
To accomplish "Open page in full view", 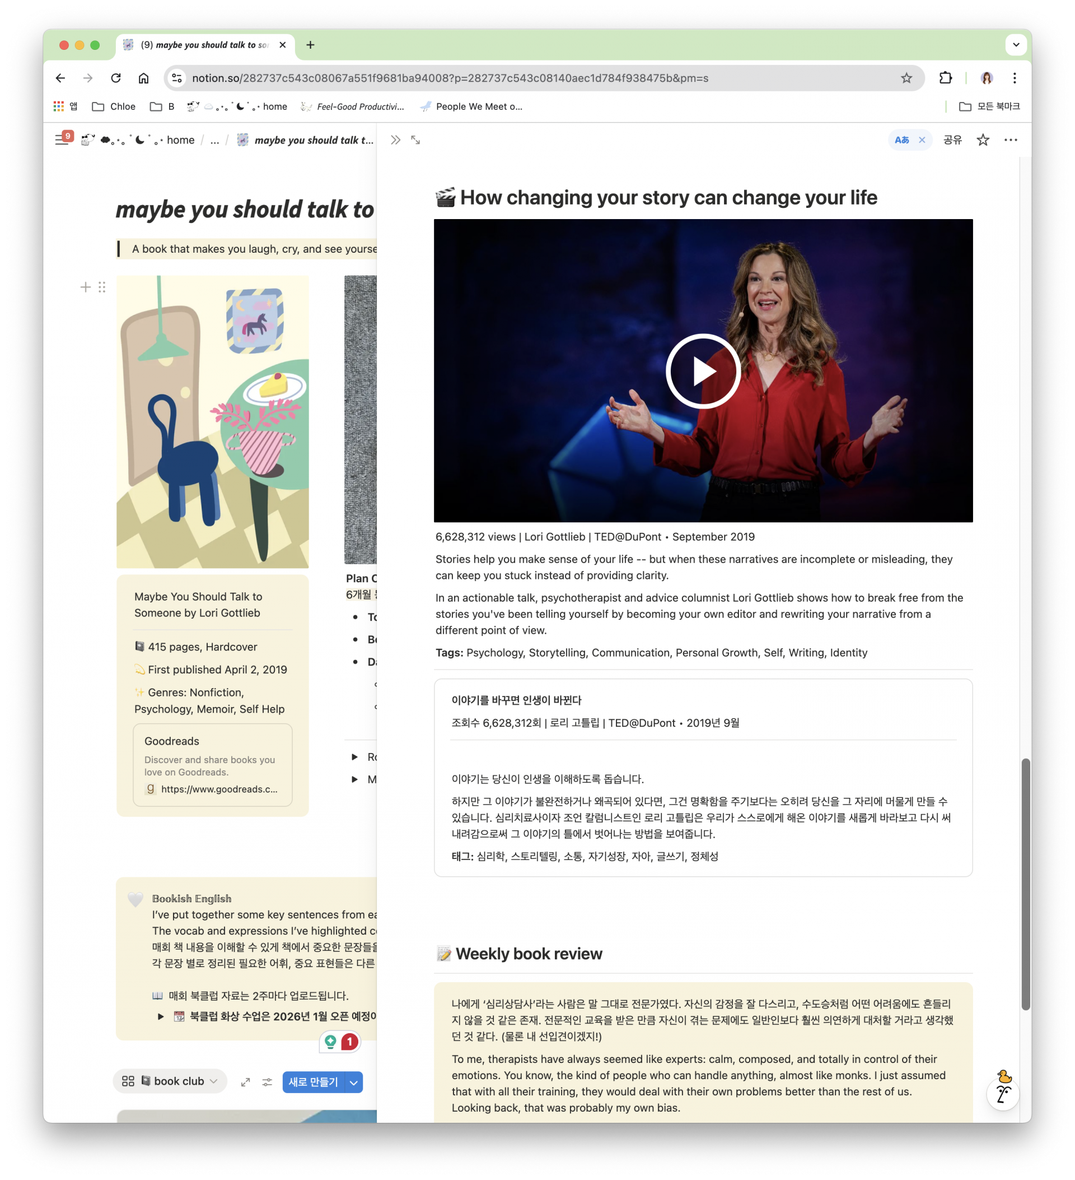I will point(415,140).
